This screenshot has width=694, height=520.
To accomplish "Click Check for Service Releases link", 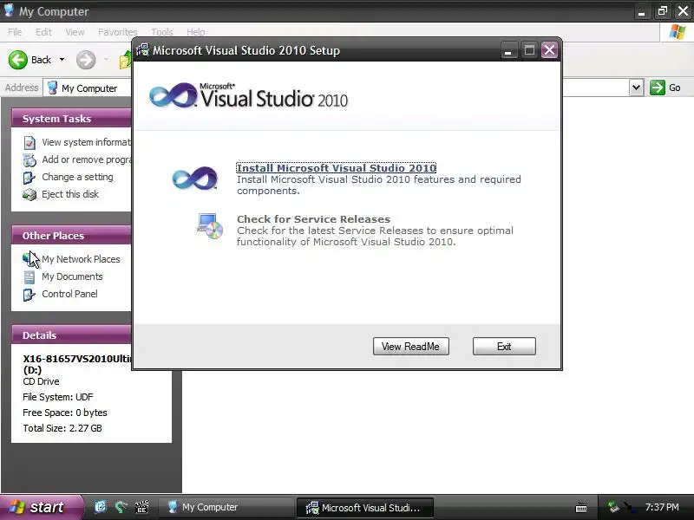I will (x=313, y=219).
